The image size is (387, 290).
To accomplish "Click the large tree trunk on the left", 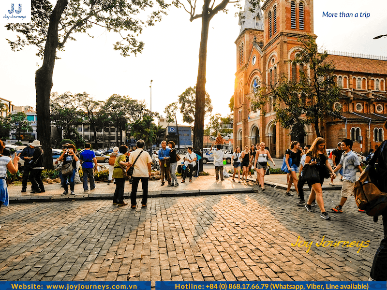I will pos(45,97).
